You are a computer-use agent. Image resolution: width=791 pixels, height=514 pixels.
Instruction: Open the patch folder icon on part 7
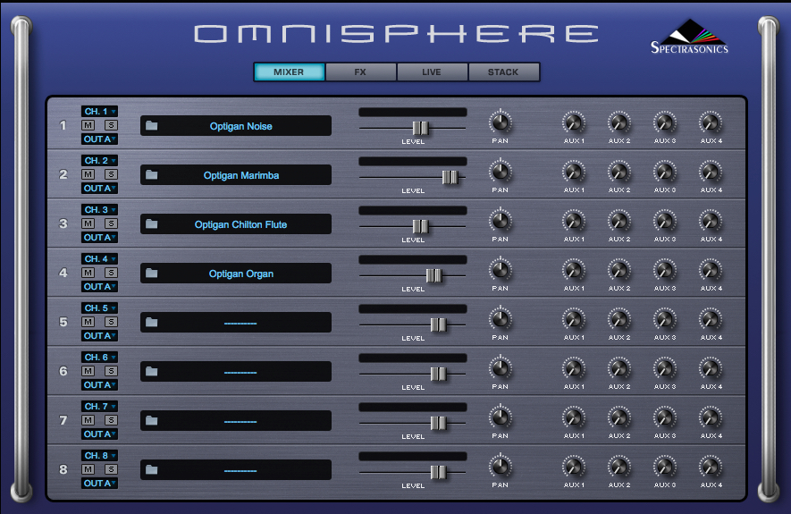point(151,421)
